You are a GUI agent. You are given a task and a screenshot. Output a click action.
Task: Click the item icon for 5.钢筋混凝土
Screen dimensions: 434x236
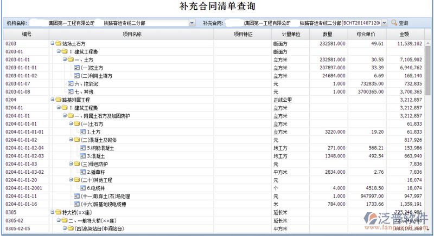click(82, 148)
